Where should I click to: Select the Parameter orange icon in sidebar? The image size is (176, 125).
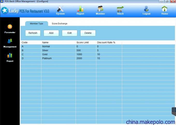[x=10, y=27]
